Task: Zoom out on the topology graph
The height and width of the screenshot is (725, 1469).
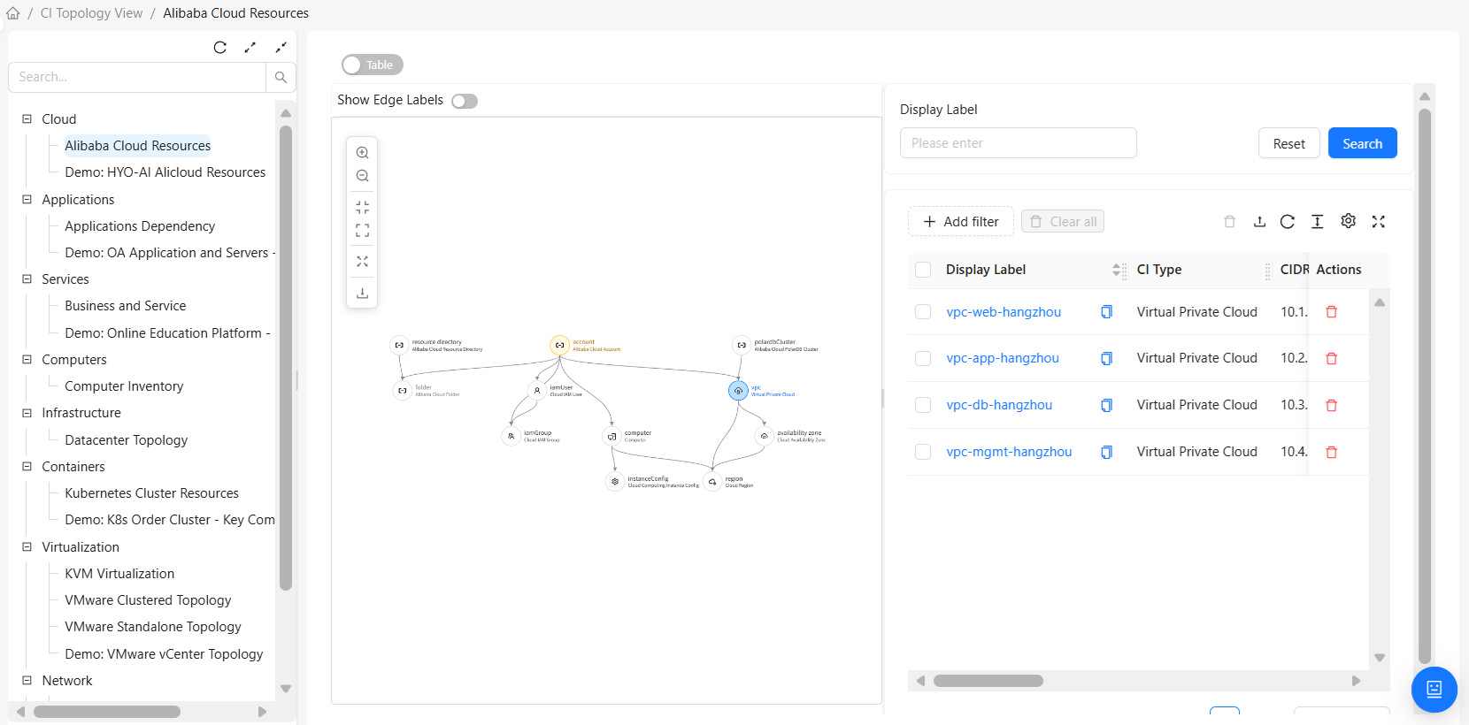Action: [363, 176]
